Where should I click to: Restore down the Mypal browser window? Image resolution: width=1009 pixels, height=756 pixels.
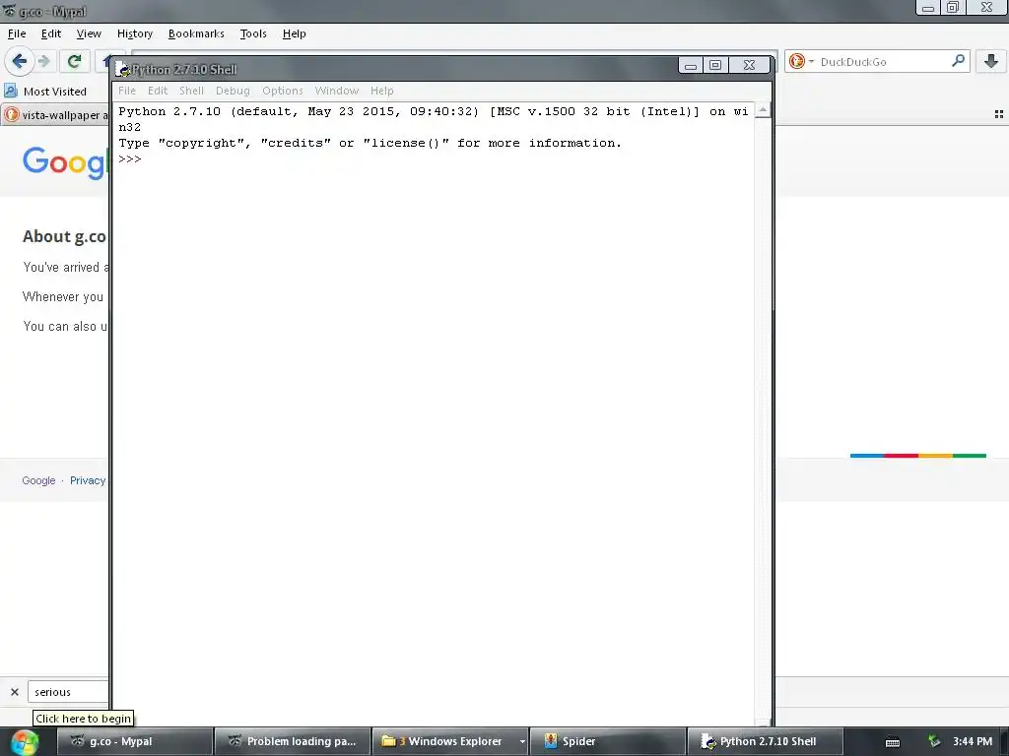click(x=953, y=7)
